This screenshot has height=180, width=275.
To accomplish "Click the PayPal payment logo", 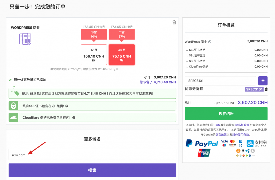I will pyautogui.click(x=202, y=144).
